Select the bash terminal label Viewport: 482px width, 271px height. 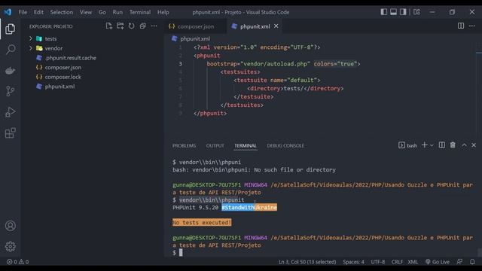point(407,145)
